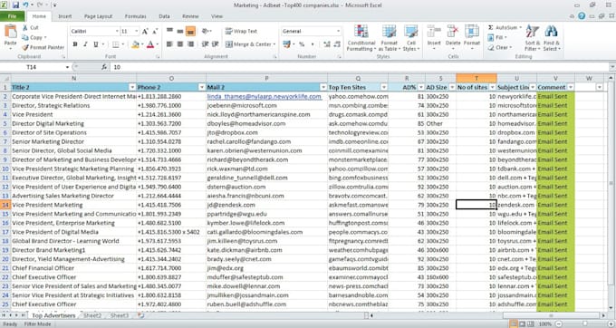
Task: Apply Percent Style format
Action: (302, 44)
